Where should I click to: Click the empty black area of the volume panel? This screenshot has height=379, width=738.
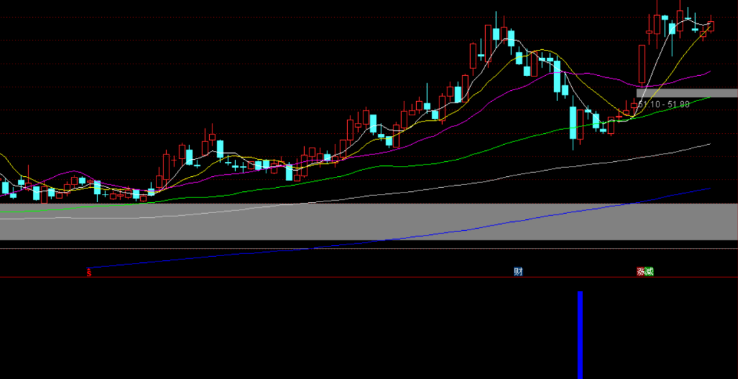point(273,328)
